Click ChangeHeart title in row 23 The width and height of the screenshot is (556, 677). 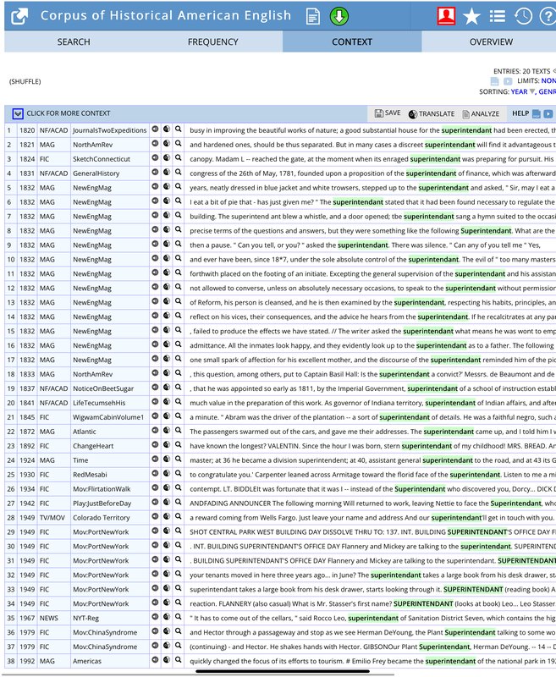pyautogui.click(x=93, y=446)
